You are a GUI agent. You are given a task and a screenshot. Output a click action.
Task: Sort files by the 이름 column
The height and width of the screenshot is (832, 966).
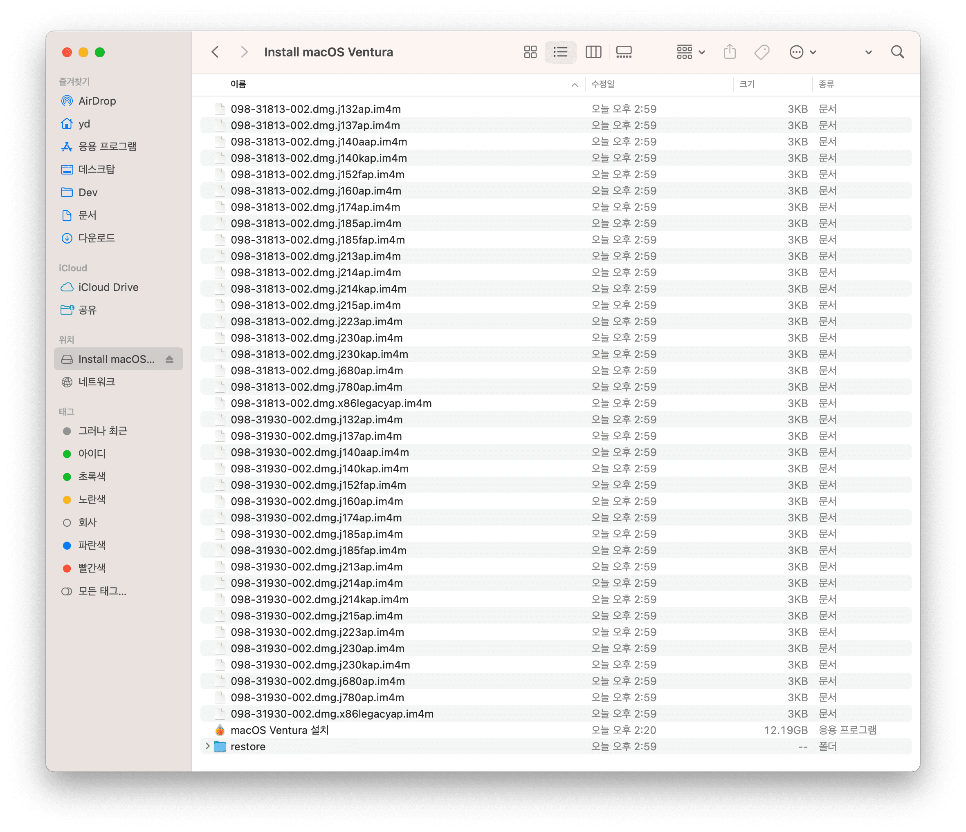pos(238,84)
